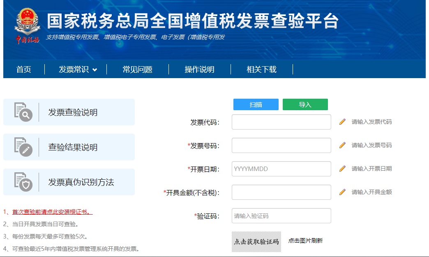
Task: Click the green 导入 button
Action: pyautogui.click(x=305, y=104)
